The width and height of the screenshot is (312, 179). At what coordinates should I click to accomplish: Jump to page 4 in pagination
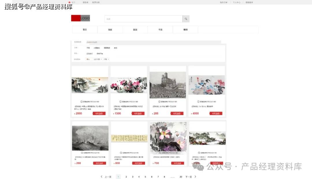[x=139, y=177]
